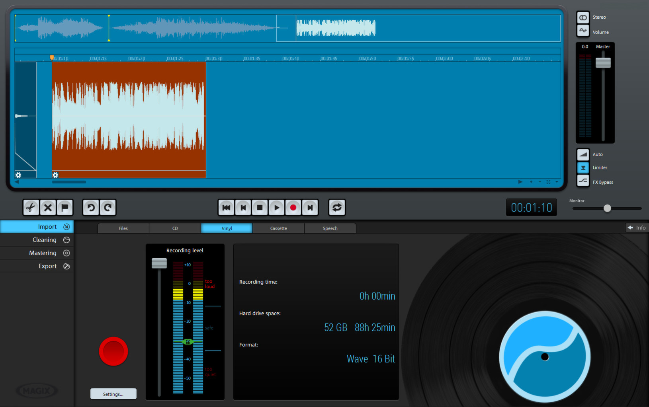Skip to next marker

(x=310, y=207)
